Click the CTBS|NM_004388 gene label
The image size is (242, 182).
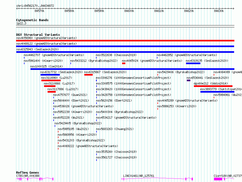28,176
